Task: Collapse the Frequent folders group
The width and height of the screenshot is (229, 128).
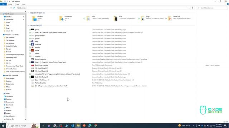Action: [28, 13]
